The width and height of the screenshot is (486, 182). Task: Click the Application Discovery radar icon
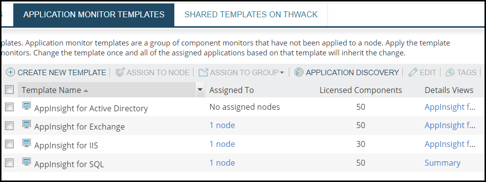299,72
